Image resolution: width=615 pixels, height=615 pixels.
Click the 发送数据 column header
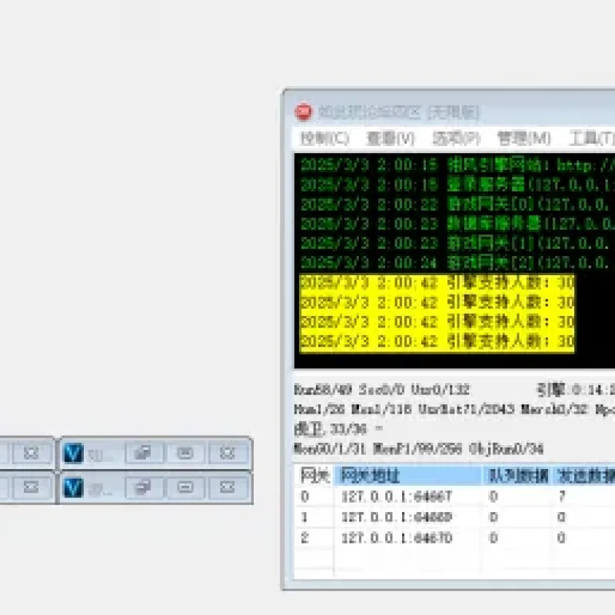(x=584, y=476)
